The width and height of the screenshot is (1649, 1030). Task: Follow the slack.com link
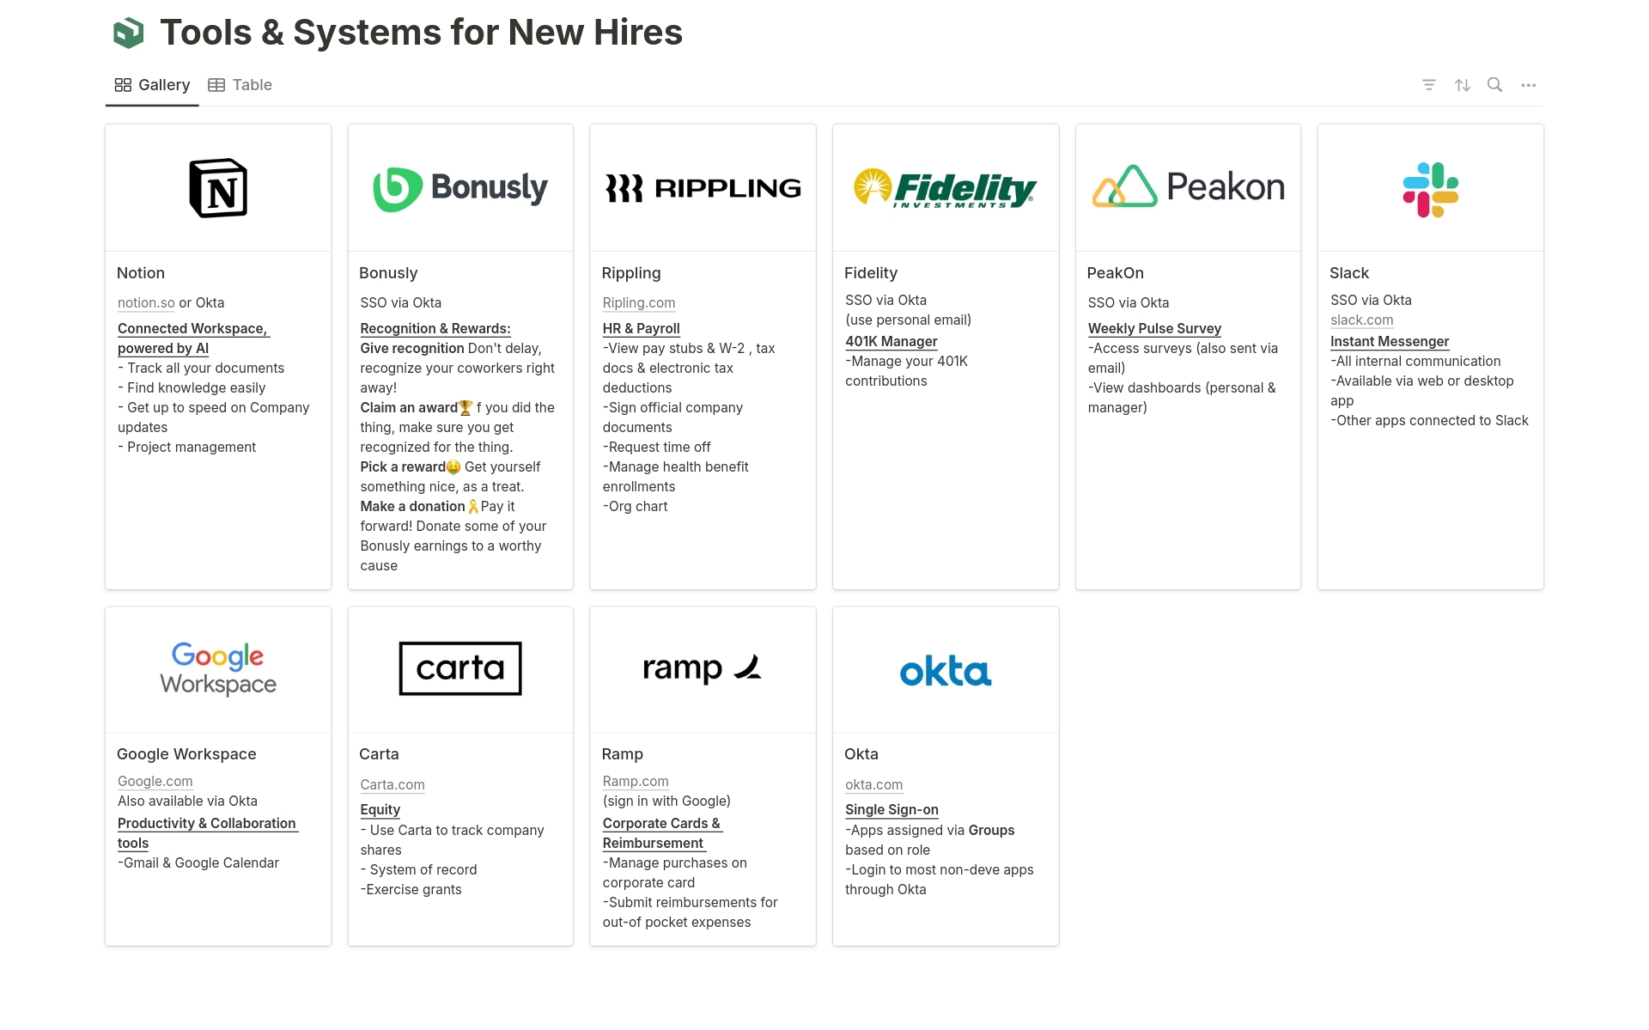coord(1361,320)
